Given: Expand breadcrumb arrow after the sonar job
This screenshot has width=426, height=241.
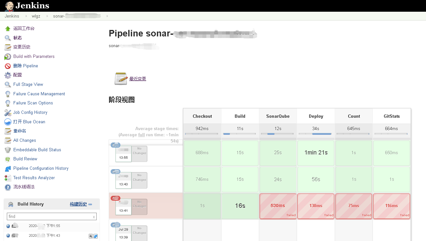Looking at the screenshot, I should (107, 16).
